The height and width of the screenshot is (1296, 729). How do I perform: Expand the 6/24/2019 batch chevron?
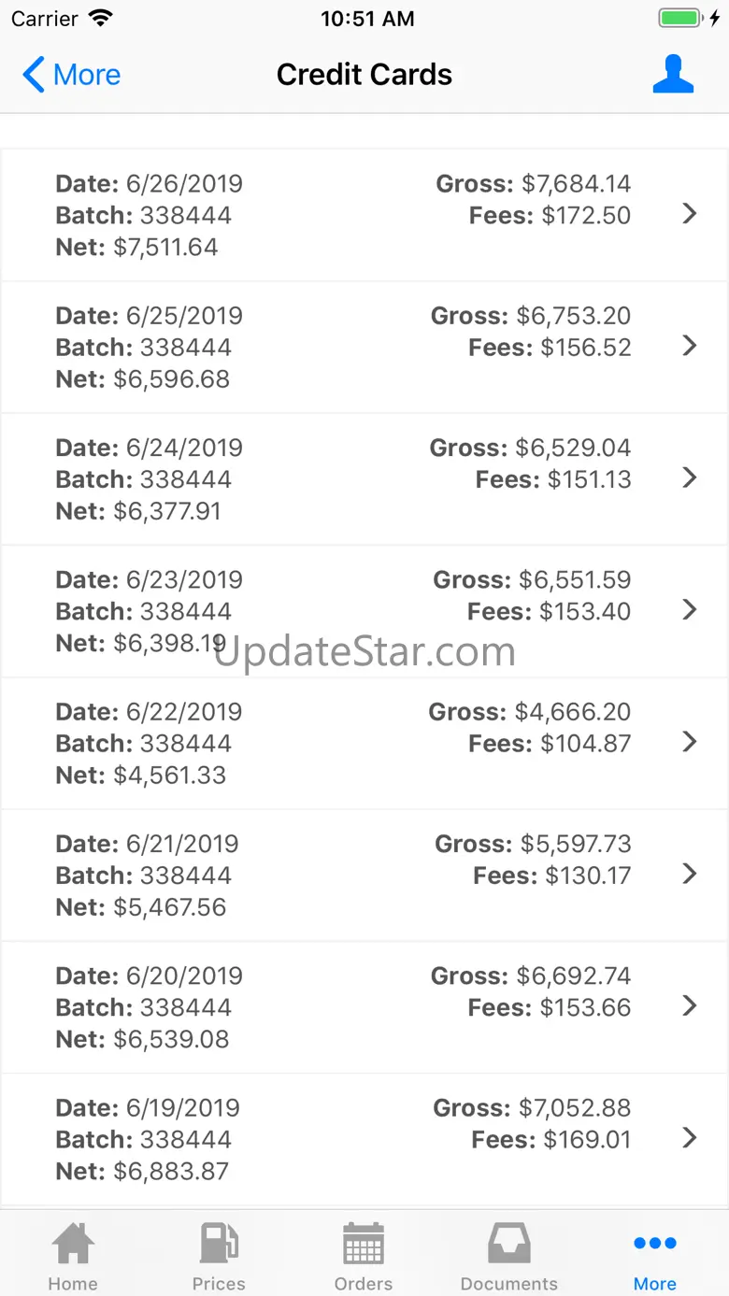pos(690,477)
